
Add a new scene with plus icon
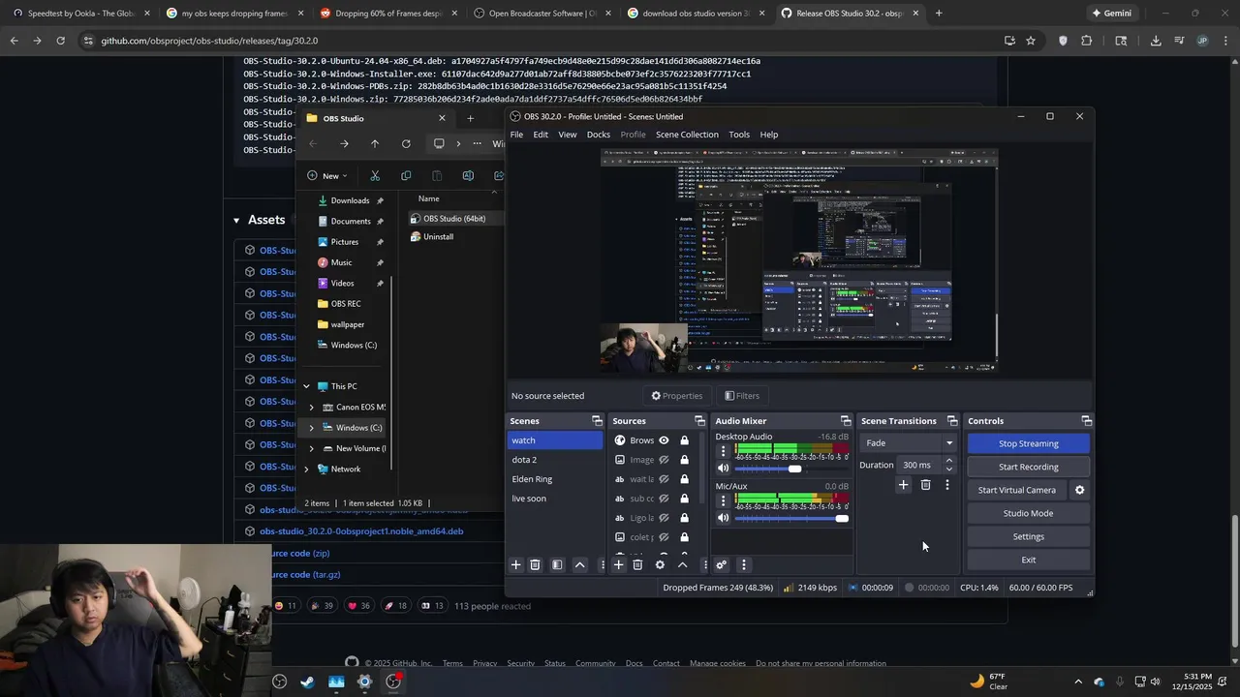coord(515,564)
